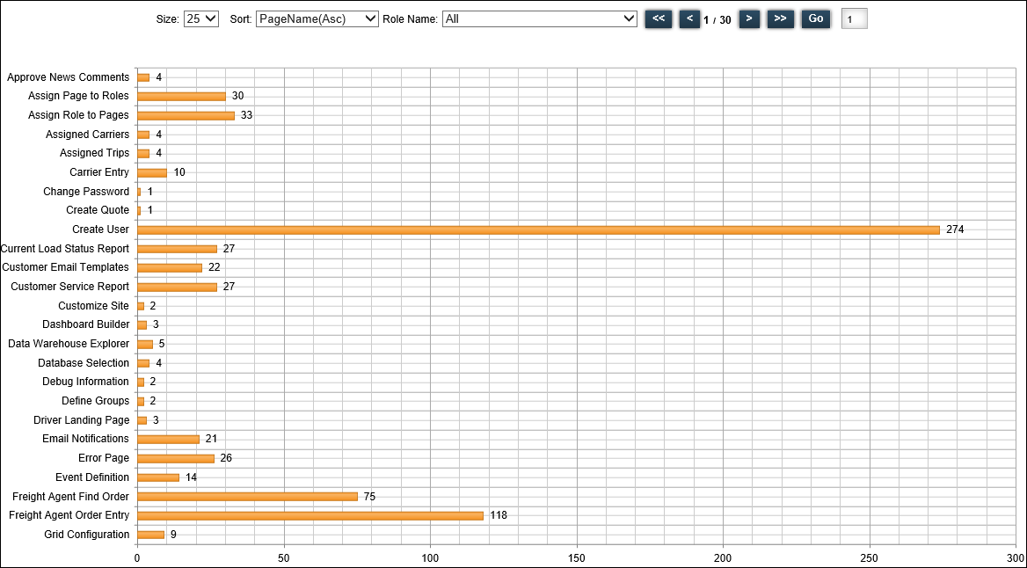The width and height of the screenshot is (1027, 568).
Task: Click the value 30 beside Assign Page to Roles
Action: pyautogui.click(x=237, y=97)
